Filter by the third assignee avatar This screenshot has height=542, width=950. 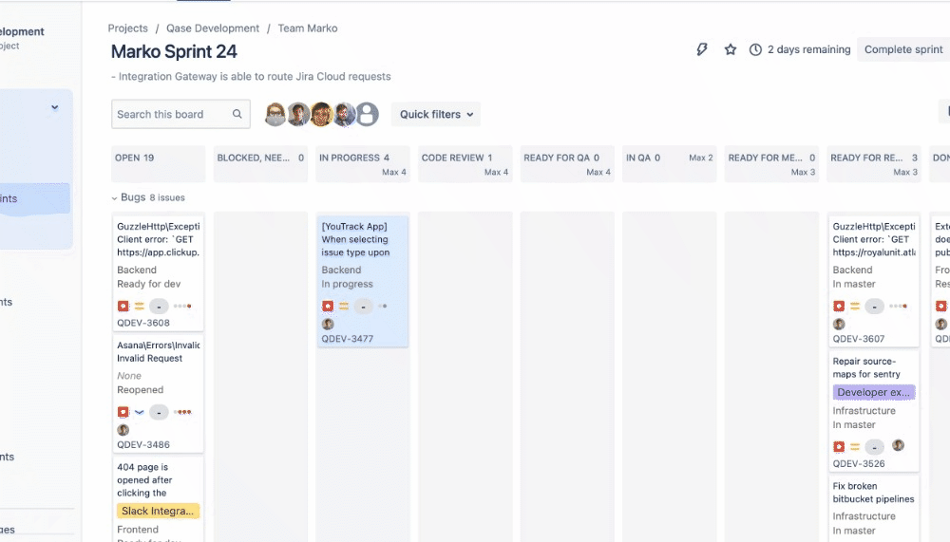[x=321, y=114]
